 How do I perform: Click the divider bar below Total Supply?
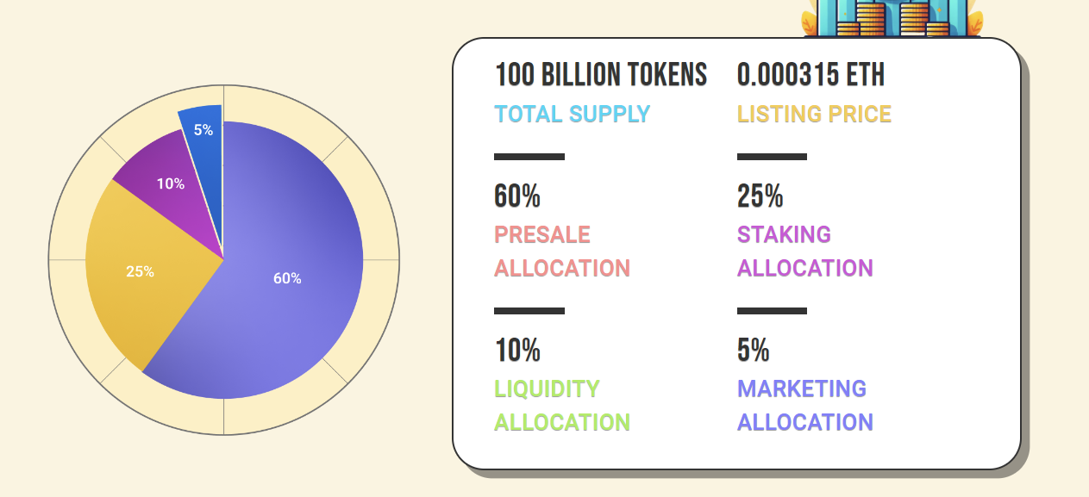pyautogui.click(x=529, y=157)
